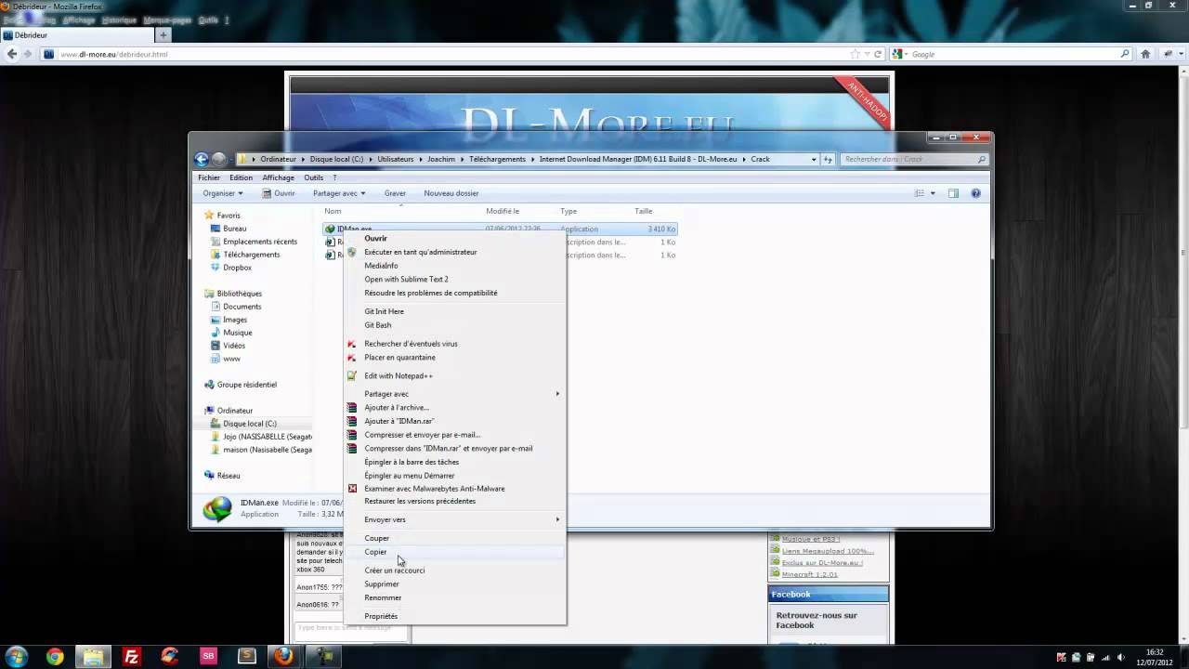Open the Windows Start orb
Image resolution: width=1189 pixels, height=669 pixels.
17,657
